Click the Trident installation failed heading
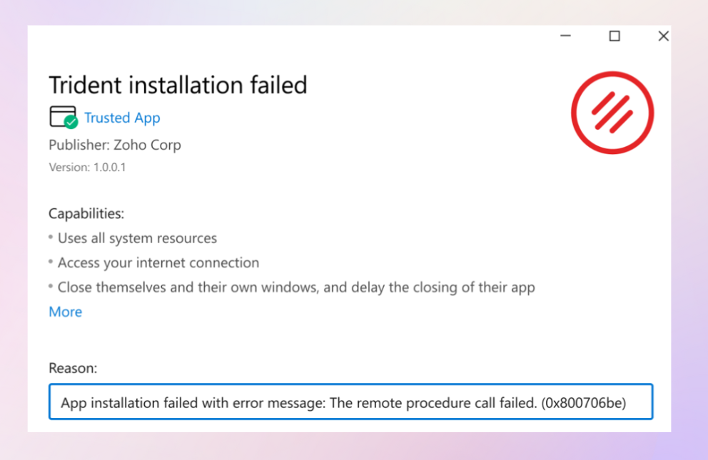This screenshot has height=460, width=708. (178, 85)
